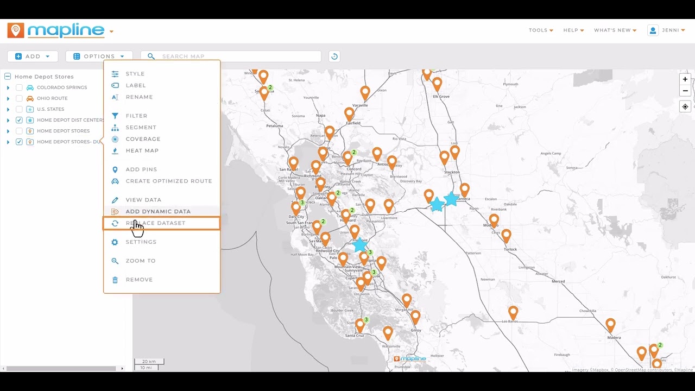Click the Ohio Route orange car icon
The height and width of the screenshot is (391, 695).
tap(30, 98)
